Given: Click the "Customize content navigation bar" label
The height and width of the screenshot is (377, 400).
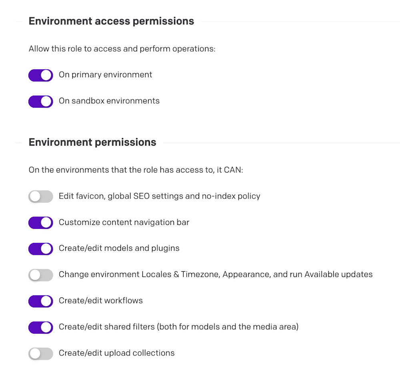Looking at the screenshot, I should (124, 222).
